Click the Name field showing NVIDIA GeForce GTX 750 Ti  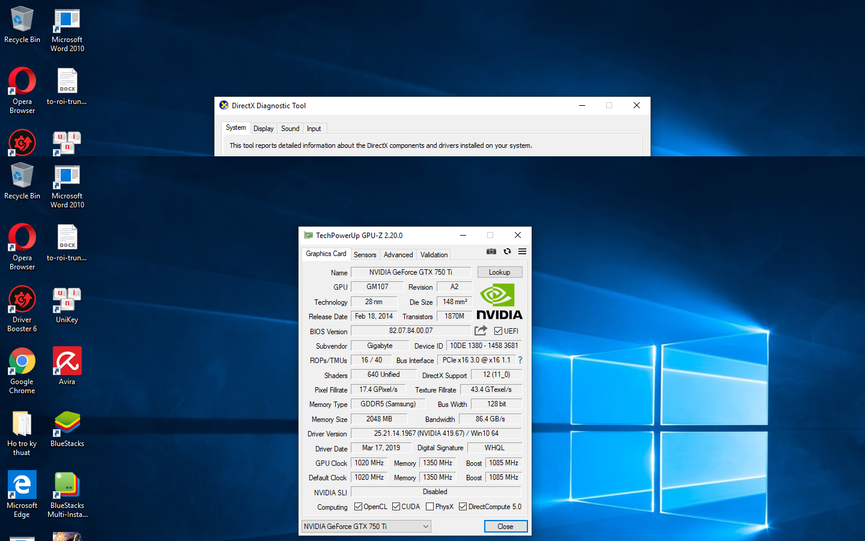tap(411, 272)
